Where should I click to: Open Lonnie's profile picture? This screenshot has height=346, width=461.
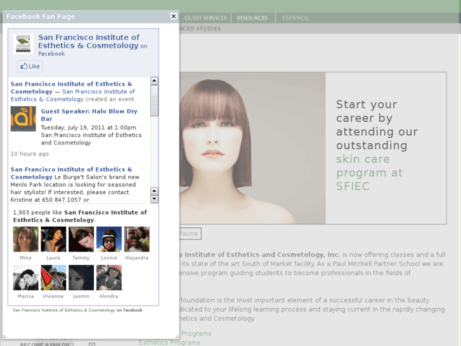pos(109,239)
